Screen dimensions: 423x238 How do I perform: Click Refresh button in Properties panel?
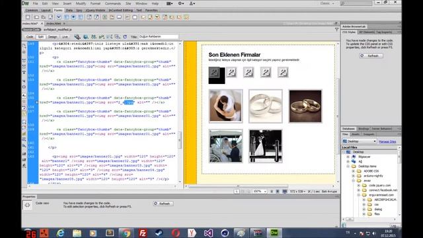coord(163,204)
